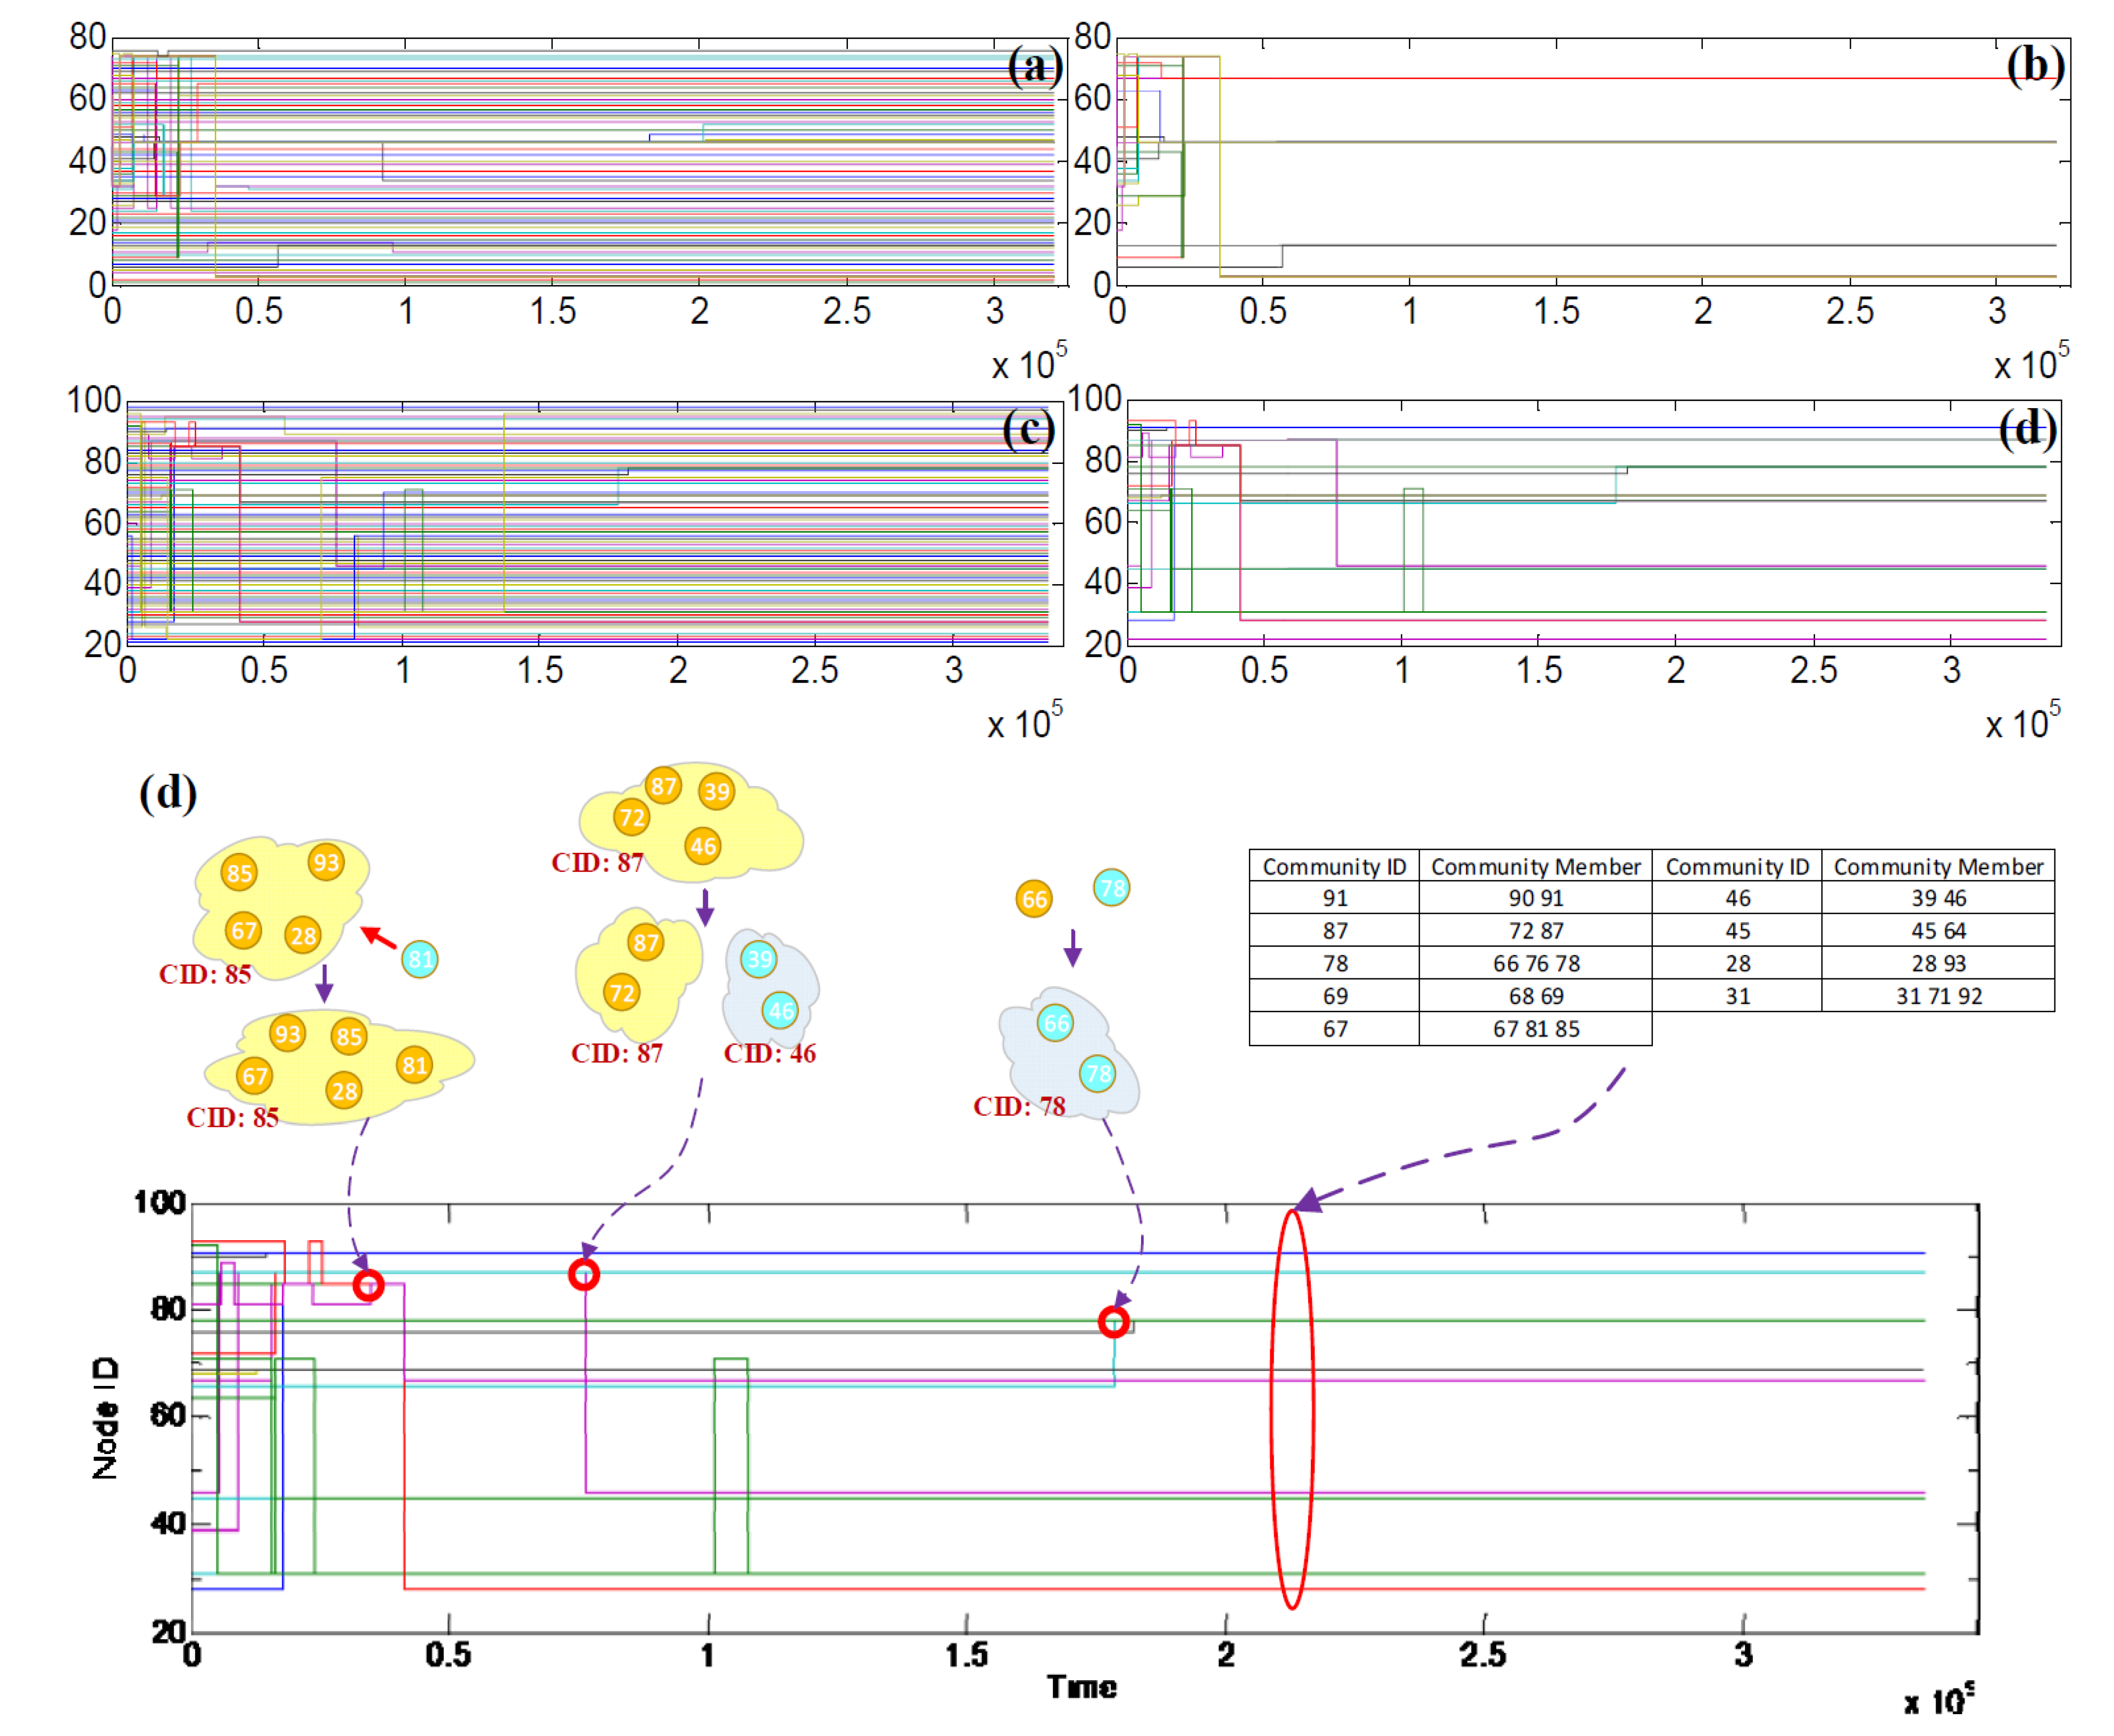Click the 'Time' axis label
2114x1736 pixels.
[1081, 1687]
